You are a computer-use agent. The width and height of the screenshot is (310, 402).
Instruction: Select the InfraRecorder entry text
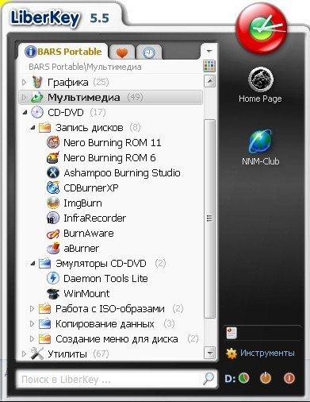click(94, 218)
